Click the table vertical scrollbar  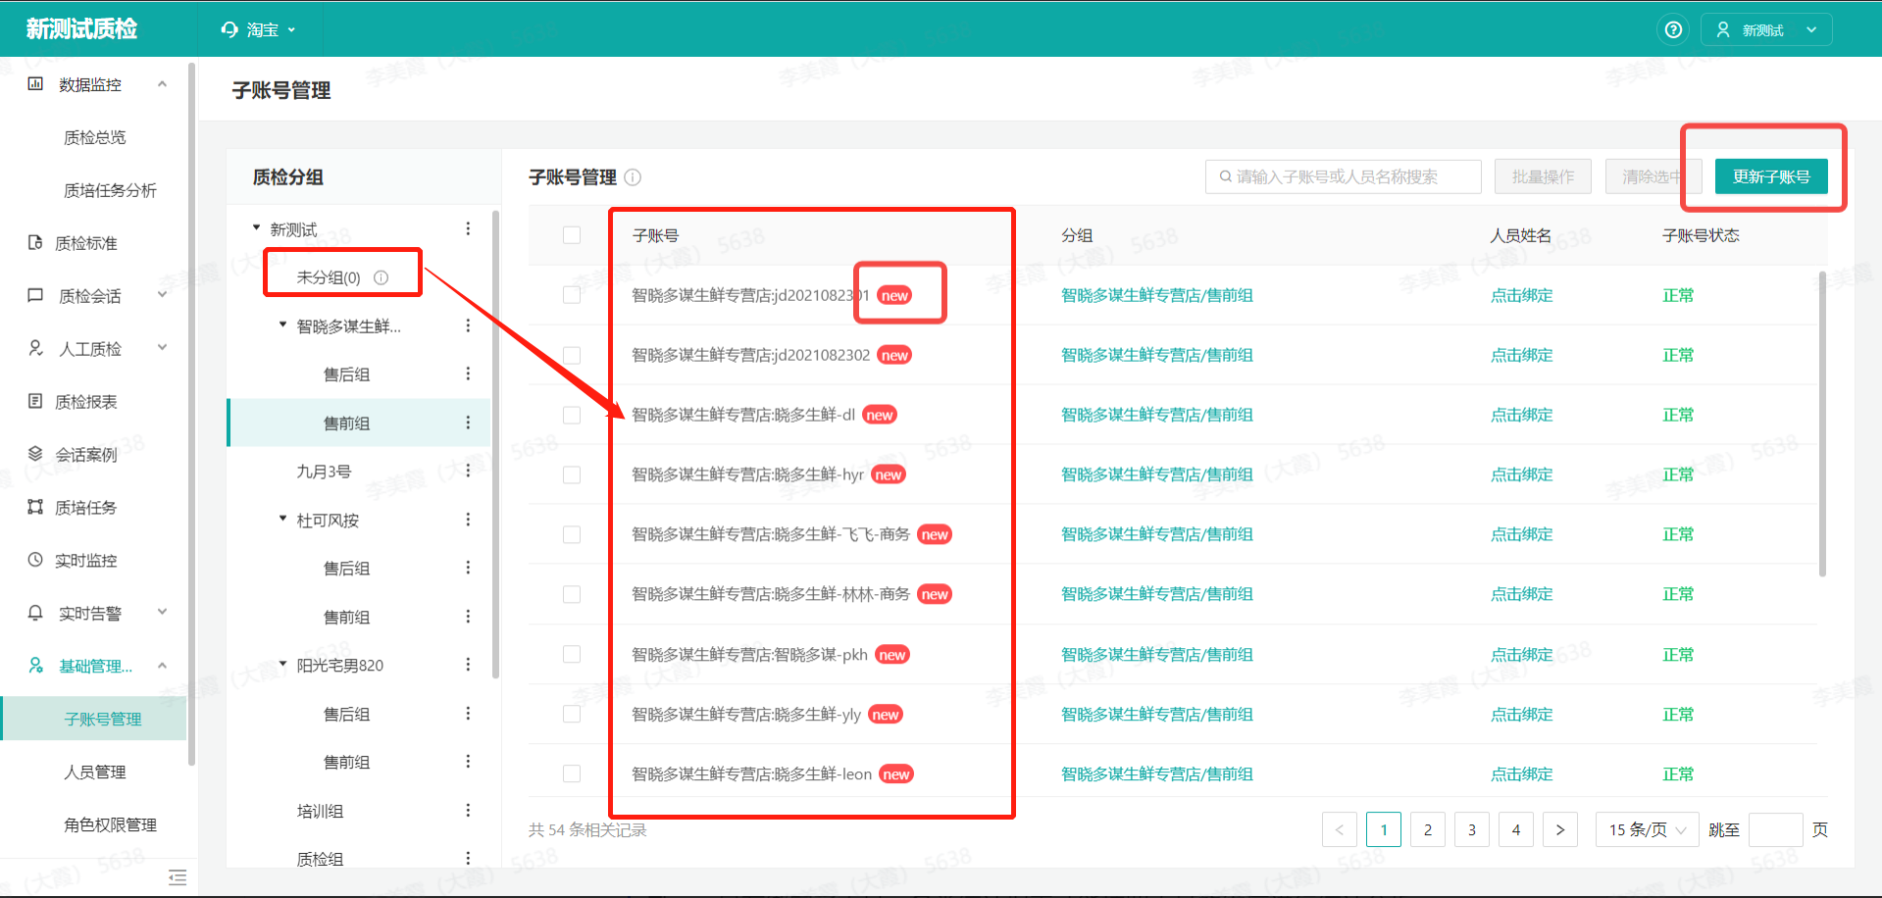[1822, 424]
